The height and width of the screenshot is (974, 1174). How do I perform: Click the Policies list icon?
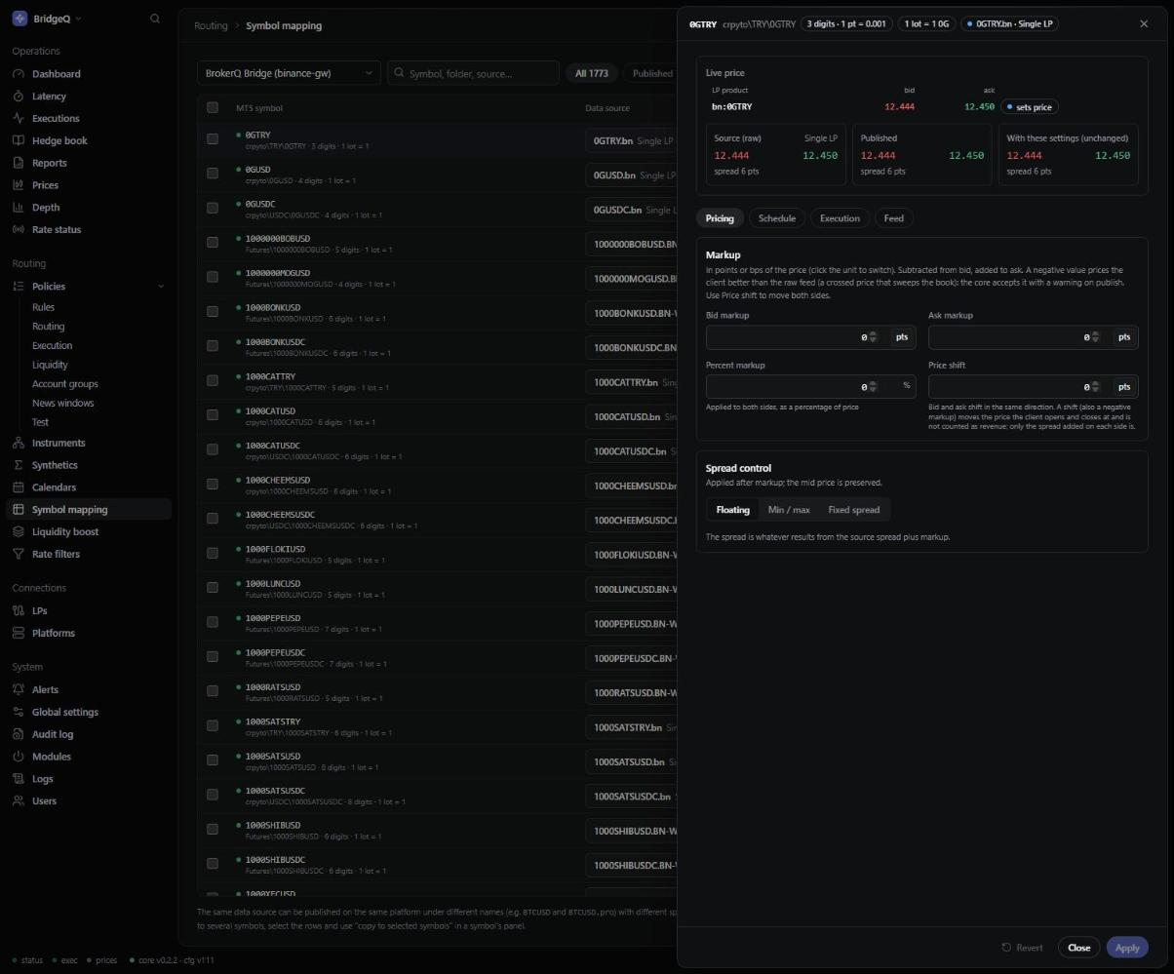(x=19, y=286)
